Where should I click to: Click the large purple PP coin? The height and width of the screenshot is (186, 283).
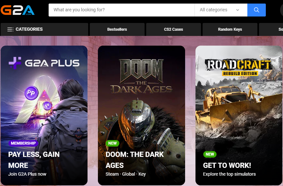click(31, 93)
